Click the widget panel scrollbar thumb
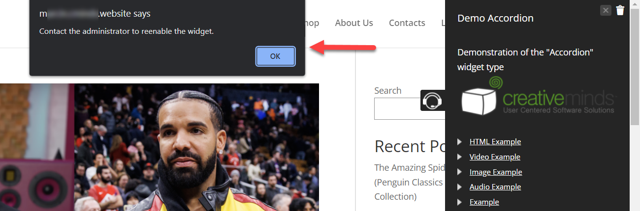The height and width of the screenshot is (211, 640). pos(635,63)
